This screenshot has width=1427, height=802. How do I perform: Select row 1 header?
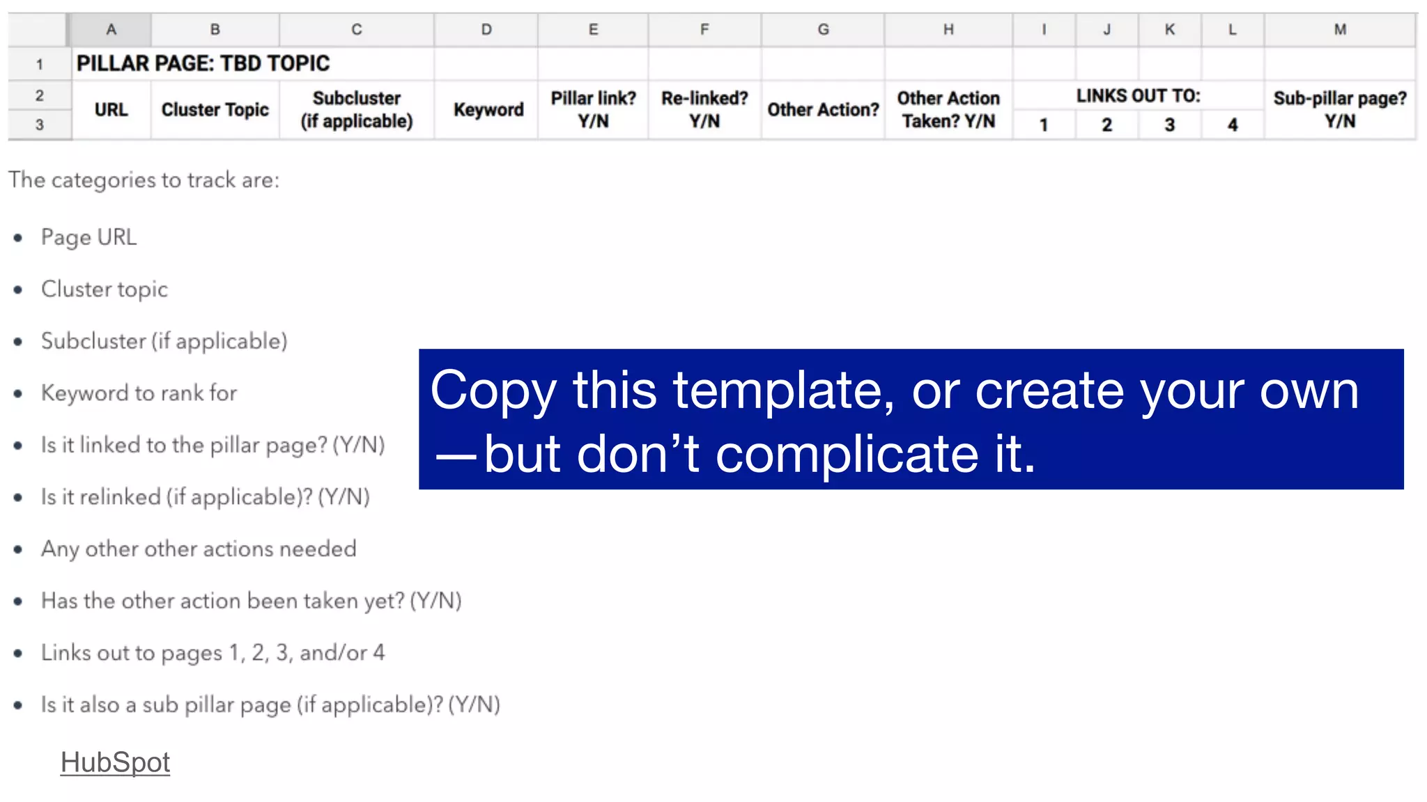pos(40,64)
